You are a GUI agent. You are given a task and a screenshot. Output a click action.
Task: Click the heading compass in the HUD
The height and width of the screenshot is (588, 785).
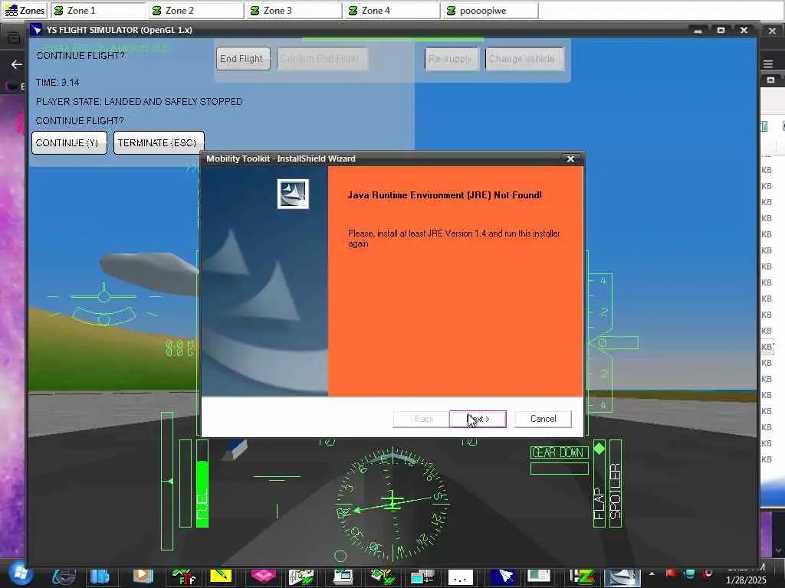392,502
